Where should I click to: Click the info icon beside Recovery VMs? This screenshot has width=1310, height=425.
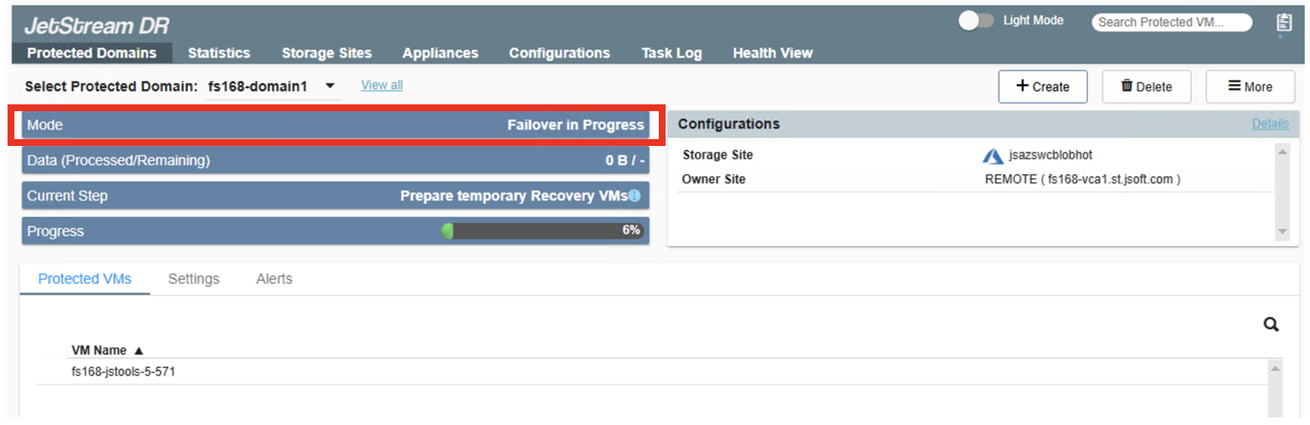click(635, 196)
